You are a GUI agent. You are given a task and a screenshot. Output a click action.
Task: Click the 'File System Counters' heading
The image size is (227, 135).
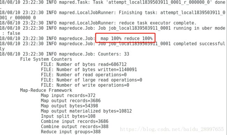[x=46, y=59]
